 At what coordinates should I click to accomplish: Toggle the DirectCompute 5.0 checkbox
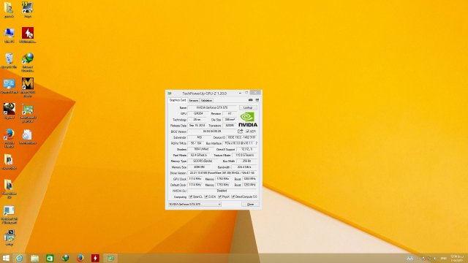click(233, 197)
